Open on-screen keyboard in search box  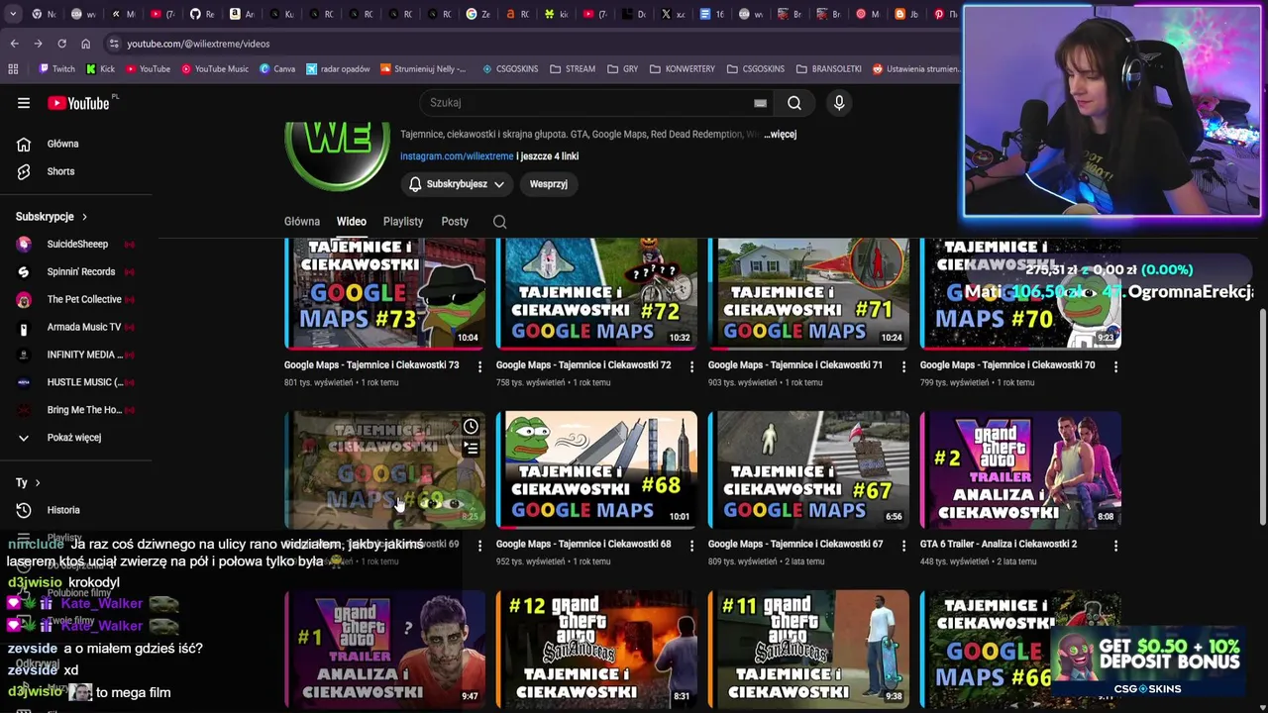point(760,103)
